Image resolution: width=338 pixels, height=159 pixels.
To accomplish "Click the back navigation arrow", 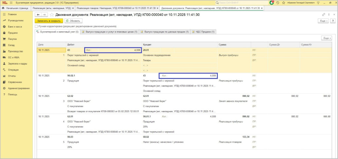I will click(38, 15).
